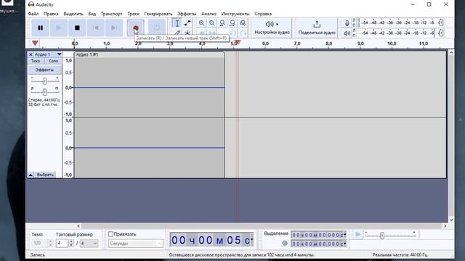Click the Silence audio selection icon

pyautogui.click(x=211, y=33)
